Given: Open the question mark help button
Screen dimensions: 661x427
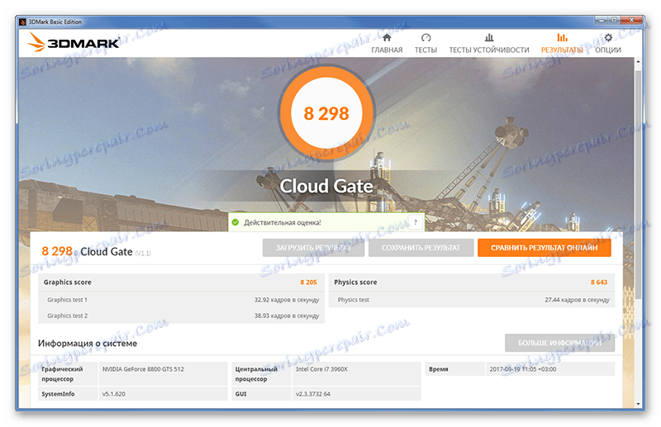Looking at the screenshot, I should [416, 221].
